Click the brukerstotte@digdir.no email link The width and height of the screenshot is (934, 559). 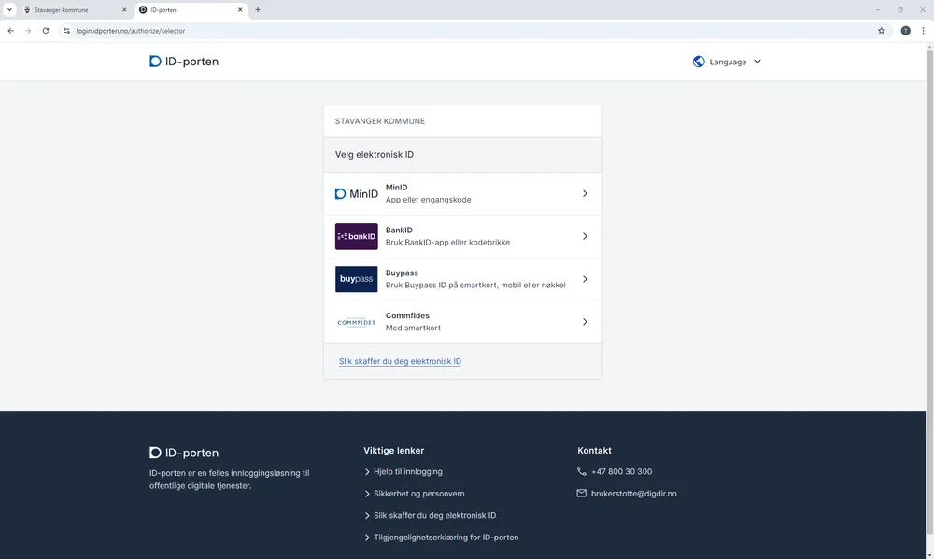(633, 494)
